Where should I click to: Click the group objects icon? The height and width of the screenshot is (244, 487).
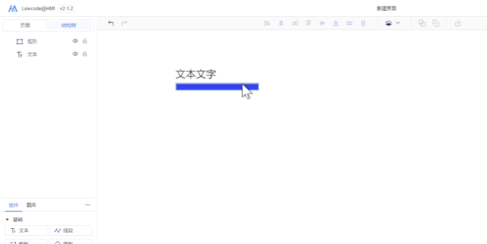[x=422, y=23]
